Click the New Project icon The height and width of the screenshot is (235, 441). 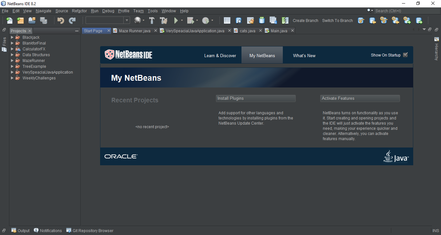[20, 20]
